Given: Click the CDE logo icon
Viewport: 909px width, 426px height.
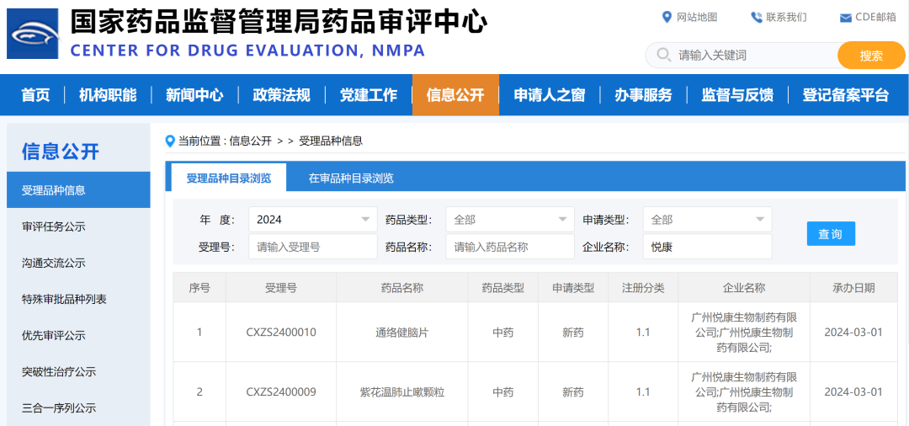Looking at the screenshot, I should [x=33, y=34].
